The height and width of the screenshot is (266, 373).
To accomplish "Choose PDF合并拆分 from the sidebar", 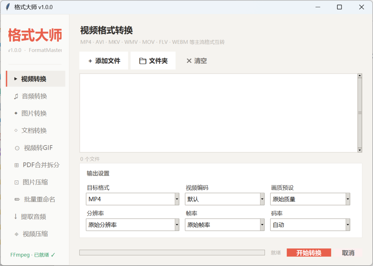I will point(36,165).
